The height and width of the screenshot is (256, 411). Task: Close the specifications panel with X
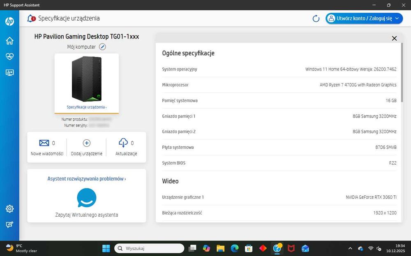394,39
